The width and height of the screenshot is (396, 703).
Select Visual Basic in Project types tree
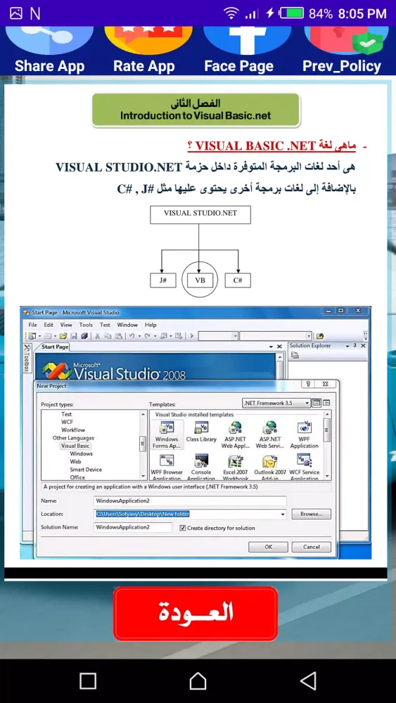(x=75, y=446)
